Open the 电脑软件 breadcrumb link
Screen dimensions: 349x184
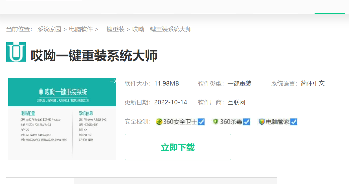pos(81,29)
